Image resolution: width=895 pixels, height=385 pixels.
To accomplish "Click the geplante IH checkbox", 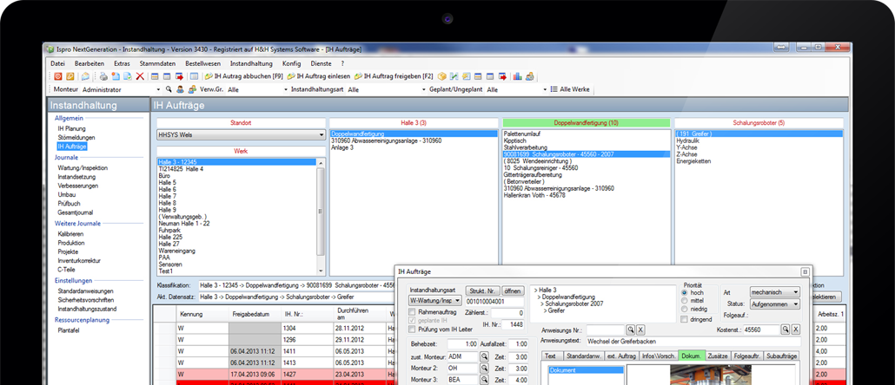I will pos(412,321).
